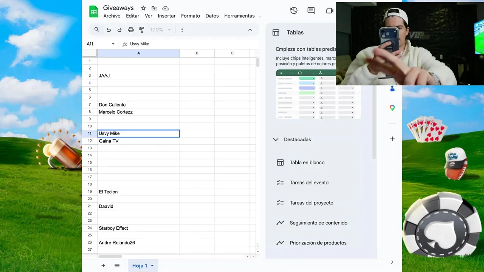Screen dimensions: 484x272
Task: Select the Hoja 1 sheet tab
Action: tap(143, 266)
